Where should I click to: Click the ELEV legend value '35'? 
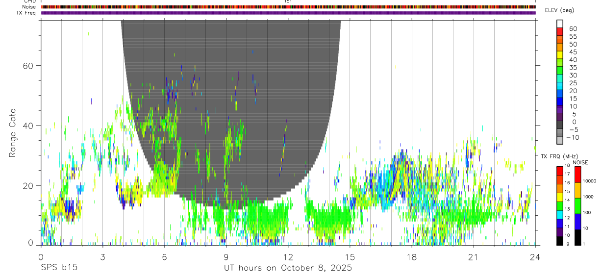point(573,68)
